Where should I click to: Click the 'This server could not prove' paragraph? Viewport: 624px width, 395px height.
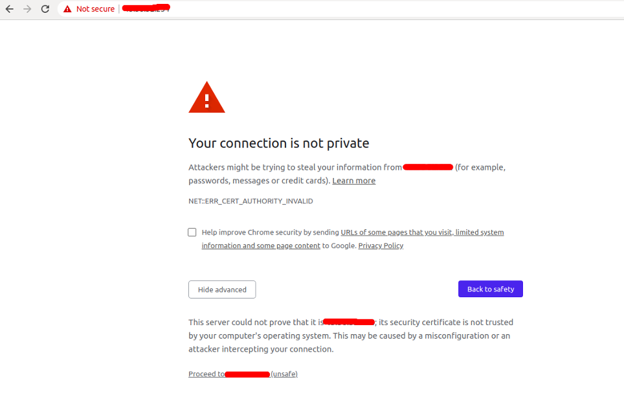tap(351, 335)
